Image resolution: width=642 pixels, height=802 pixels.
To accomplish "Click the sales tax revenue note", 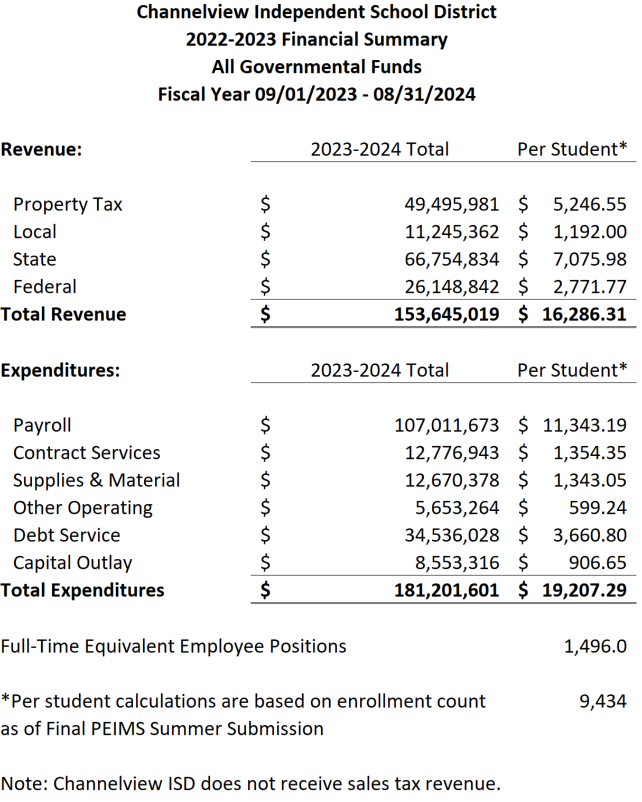I will tap(250, 783).
